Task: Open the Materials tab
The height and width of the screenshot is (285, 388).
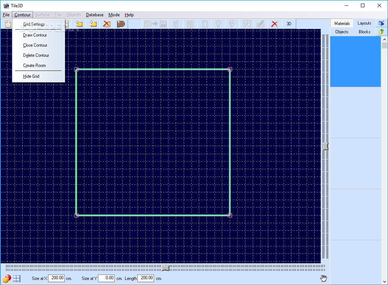Action: point(341,22)
